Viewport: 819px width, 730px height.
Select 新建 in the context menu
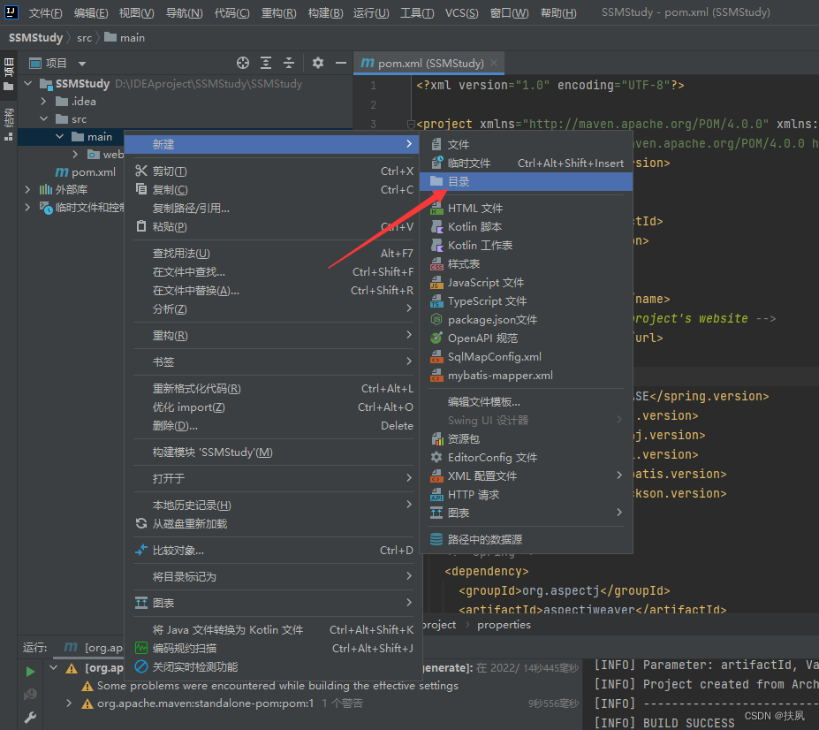[x=271, y=144]
